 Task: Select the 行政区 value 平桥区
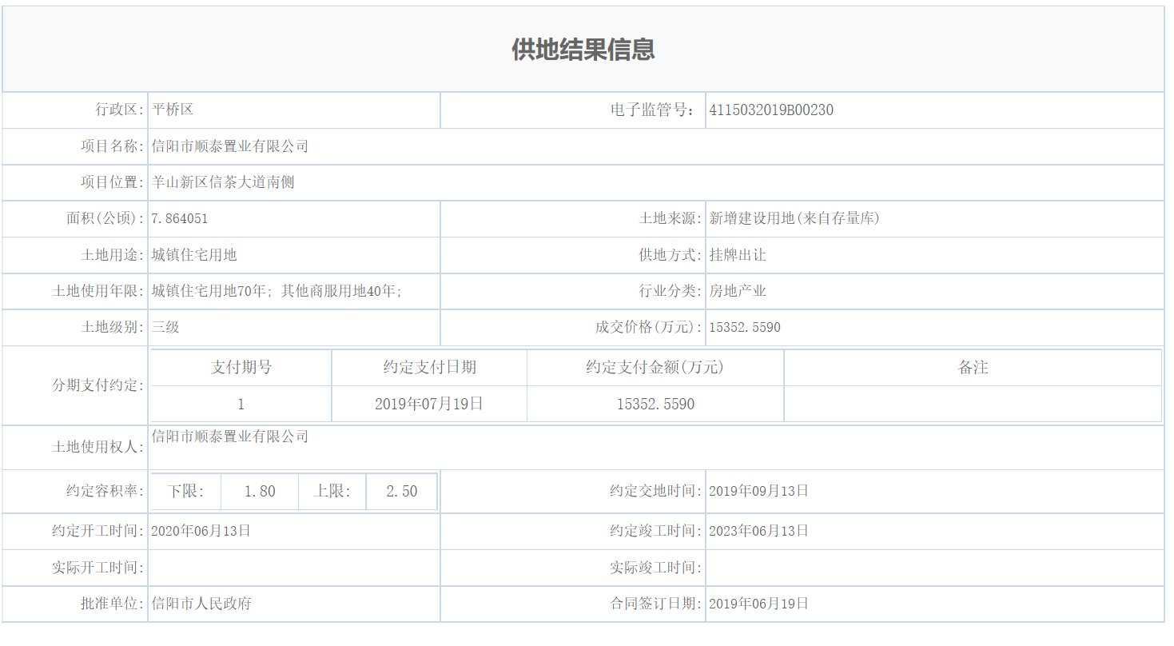[173, 110]
